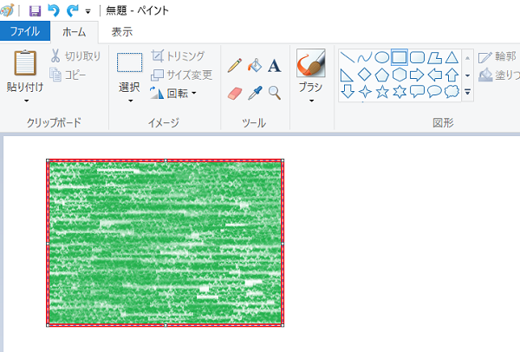
Task: Select the Rounded rectangular callout shape
Action: tap(417, 91)
